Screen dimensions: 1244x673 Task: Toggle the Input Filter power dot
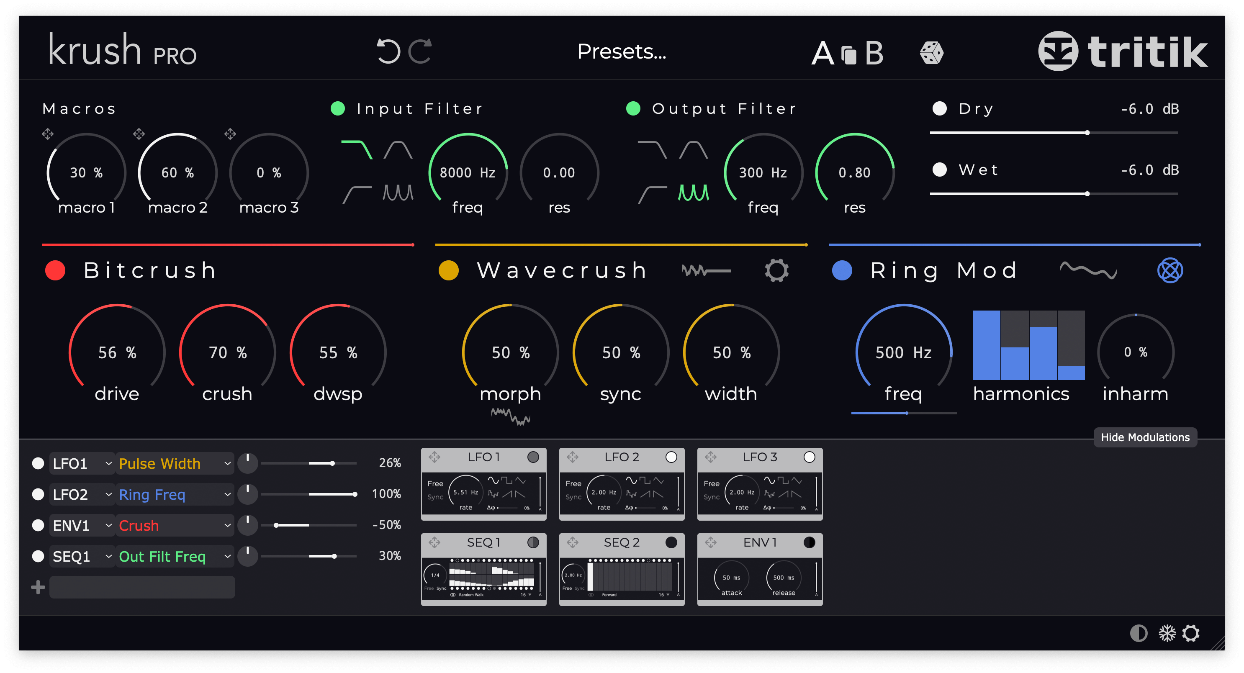click(337, 109)
